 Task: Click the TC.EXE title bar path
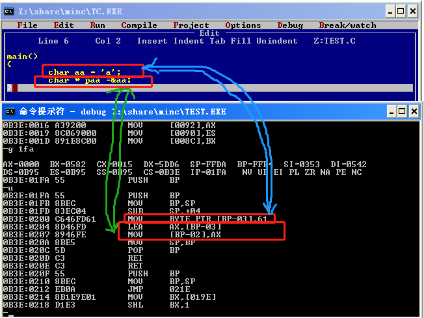(x=70, y=11)
